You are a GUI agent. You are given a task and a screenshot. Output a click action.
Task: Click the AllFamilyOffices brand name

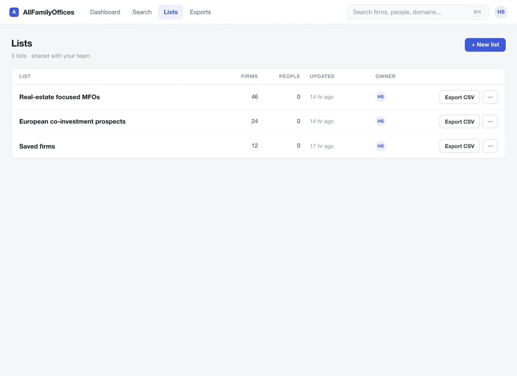coord(48,12)
